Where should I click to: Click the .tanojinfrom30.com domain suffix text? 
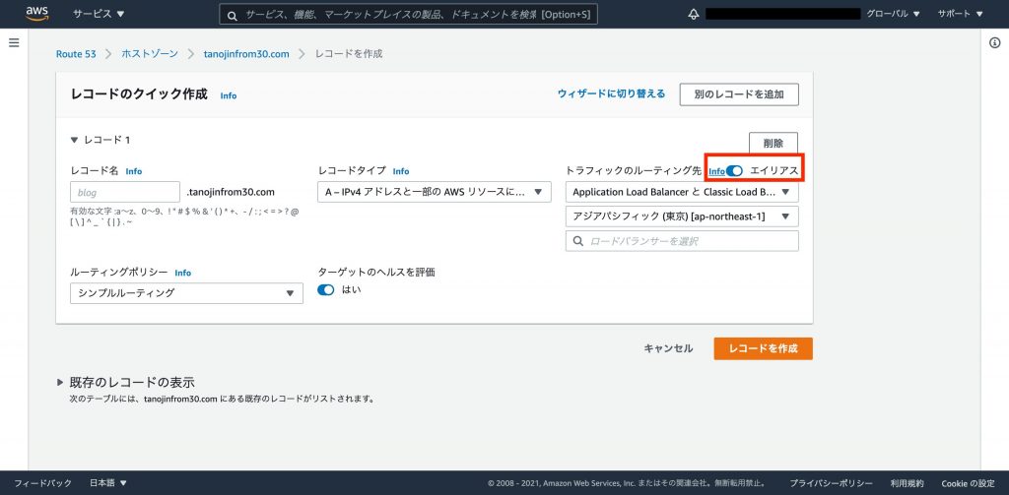pyautogui.click(x=231, y=192)
